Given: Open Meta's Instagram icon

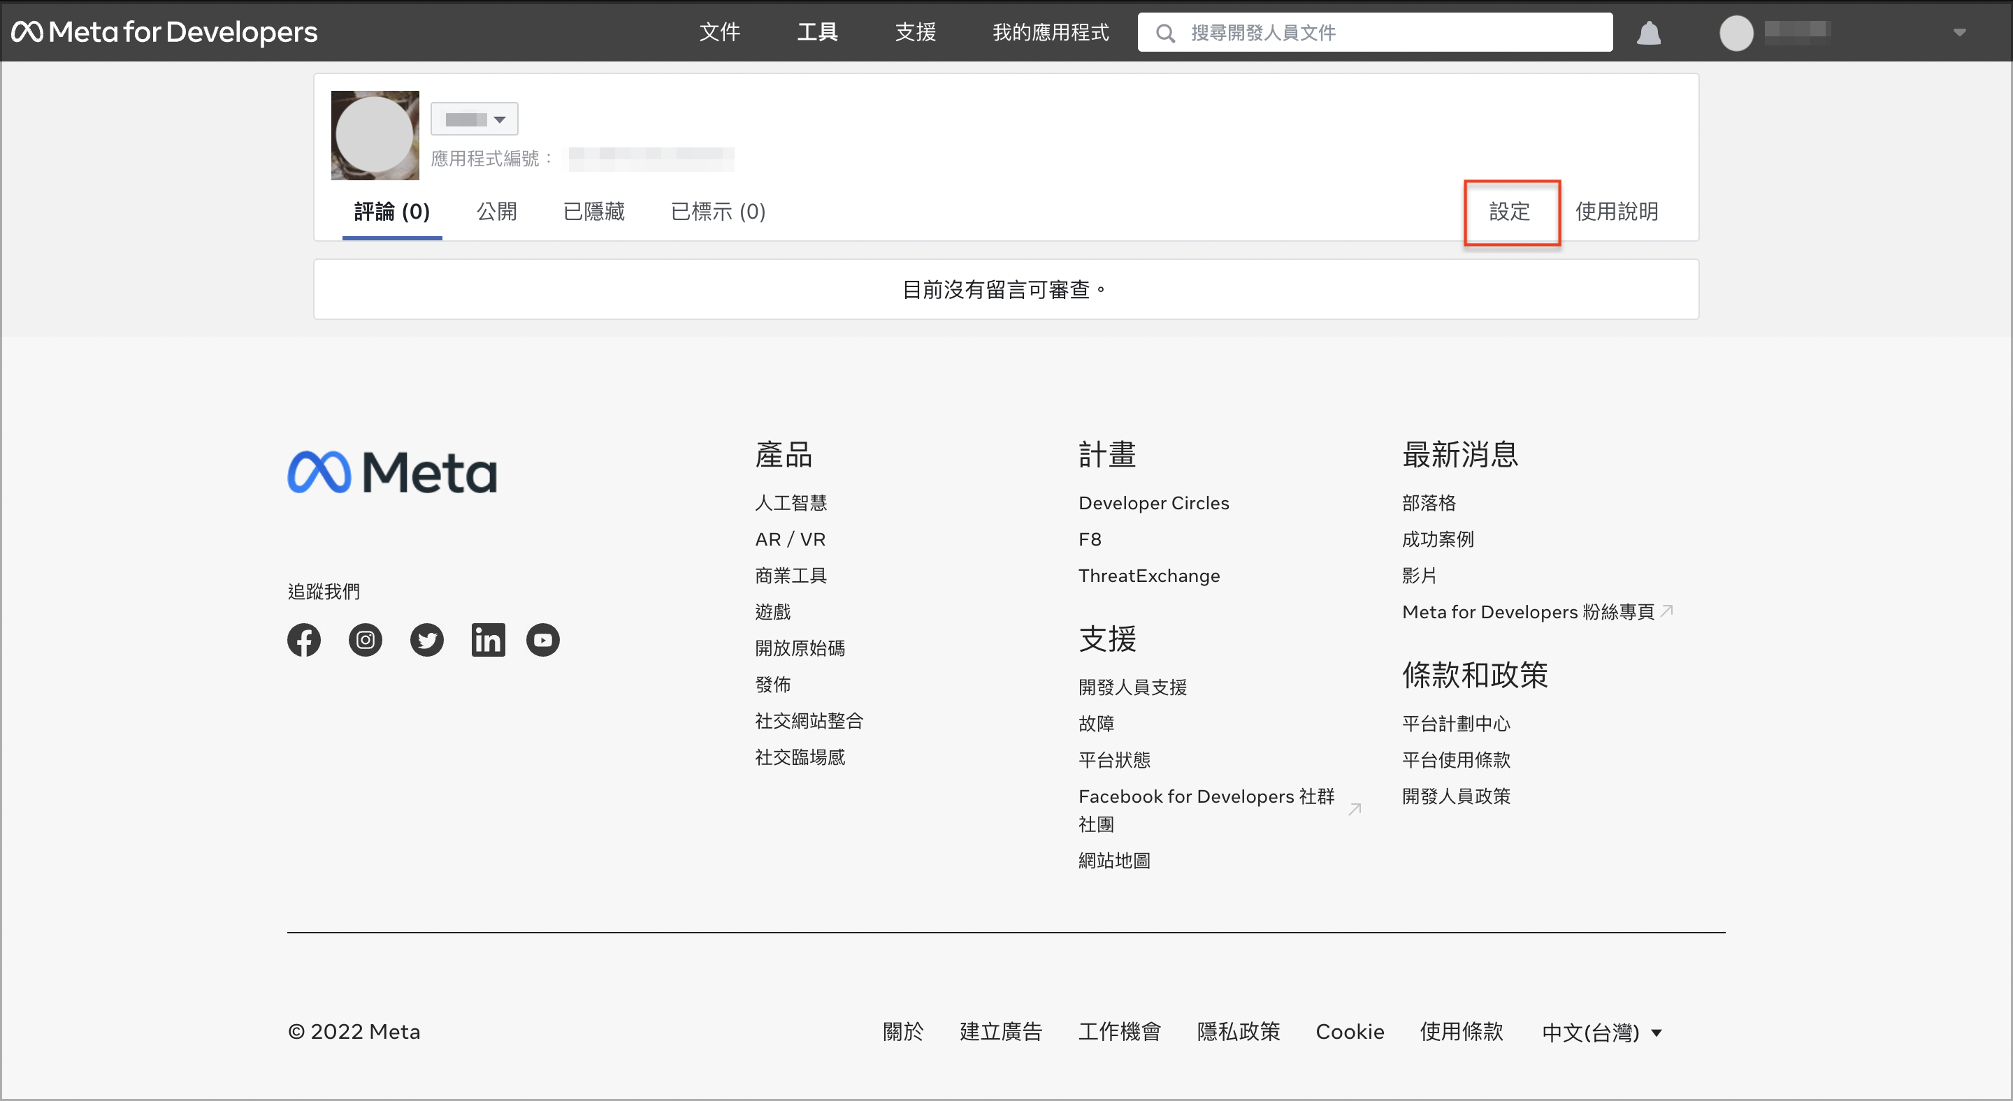Looking at the screenshot, I should click(x=365, y=639).
